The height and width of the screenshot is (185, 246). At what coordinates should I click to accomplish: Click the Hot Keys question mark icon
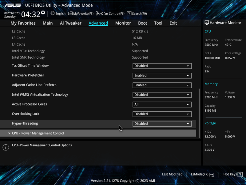point(240,175)
